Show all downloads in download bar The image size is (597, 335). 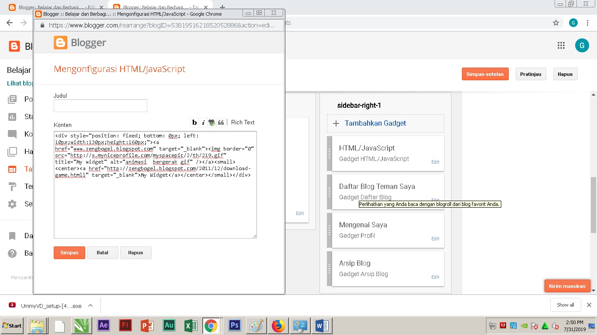[x=566, y=305]
